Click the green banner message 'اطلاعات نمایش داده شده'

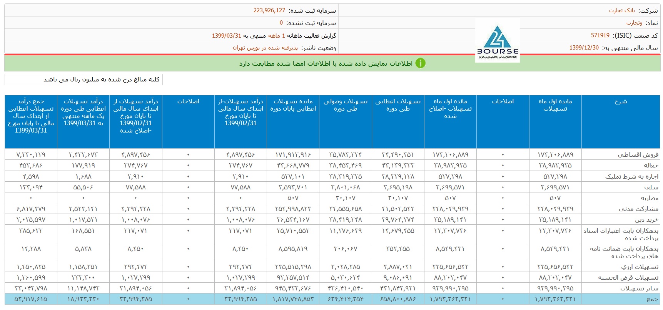tap(326, 63)
